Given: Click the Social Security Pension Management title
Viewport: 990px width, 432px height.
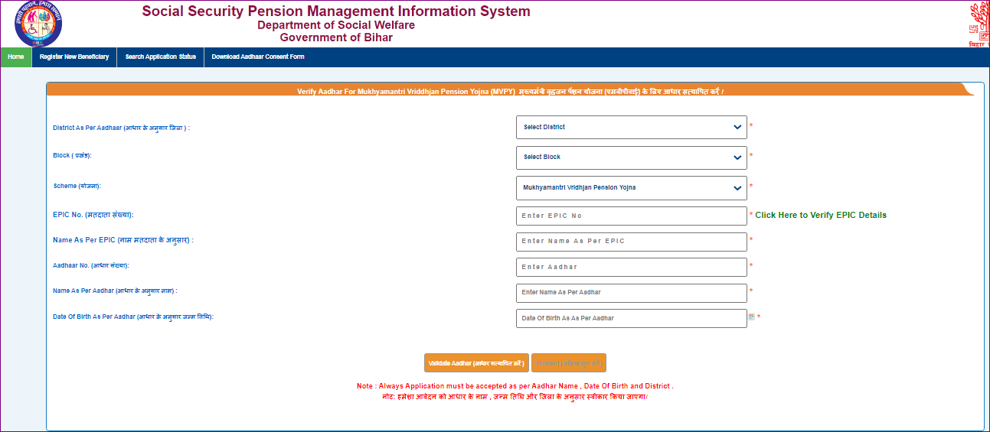Looking at the screenshot, I should pyautogui.click(x=336, y=11).
